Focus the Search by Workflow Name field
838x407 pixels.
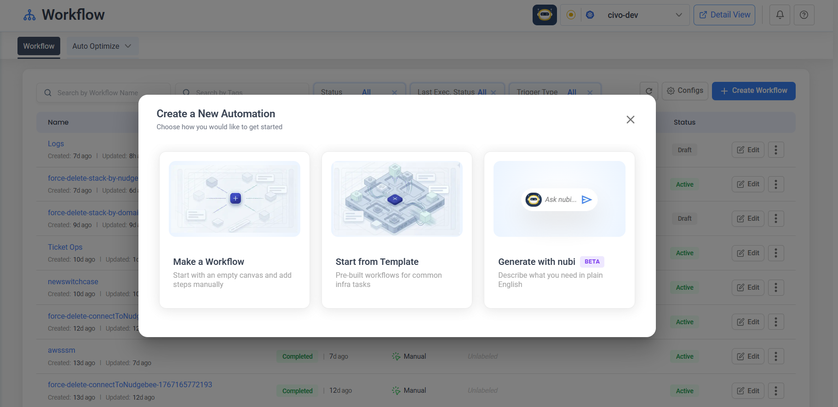coord(103,92)
